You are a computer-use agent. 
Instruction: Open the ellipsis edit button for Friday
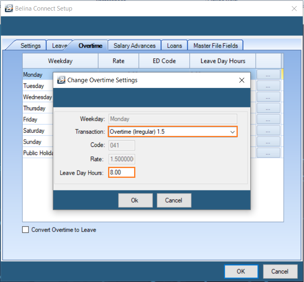pos(268,119)
